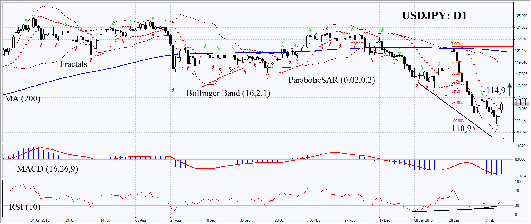Select MACD scale value 1.6628

pos(520,146)
